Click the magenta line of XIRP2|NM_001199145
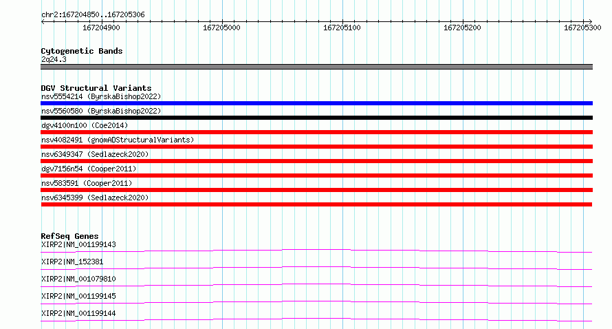This screenshot has height=329, width=612. pyautogui.click(x=316, y=302)
